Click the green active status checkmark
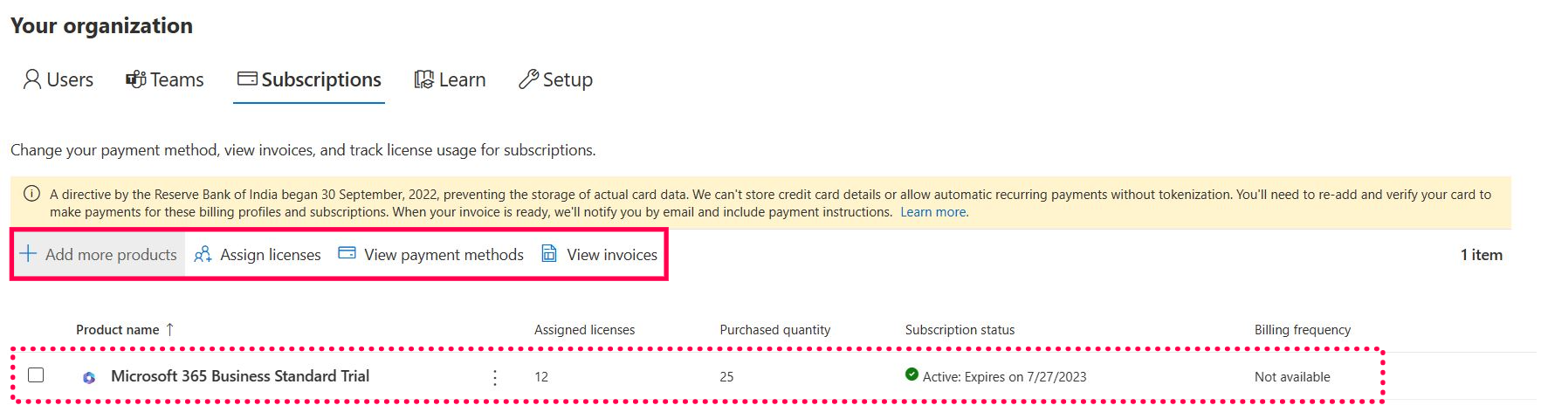 click(x=912, y=374)
